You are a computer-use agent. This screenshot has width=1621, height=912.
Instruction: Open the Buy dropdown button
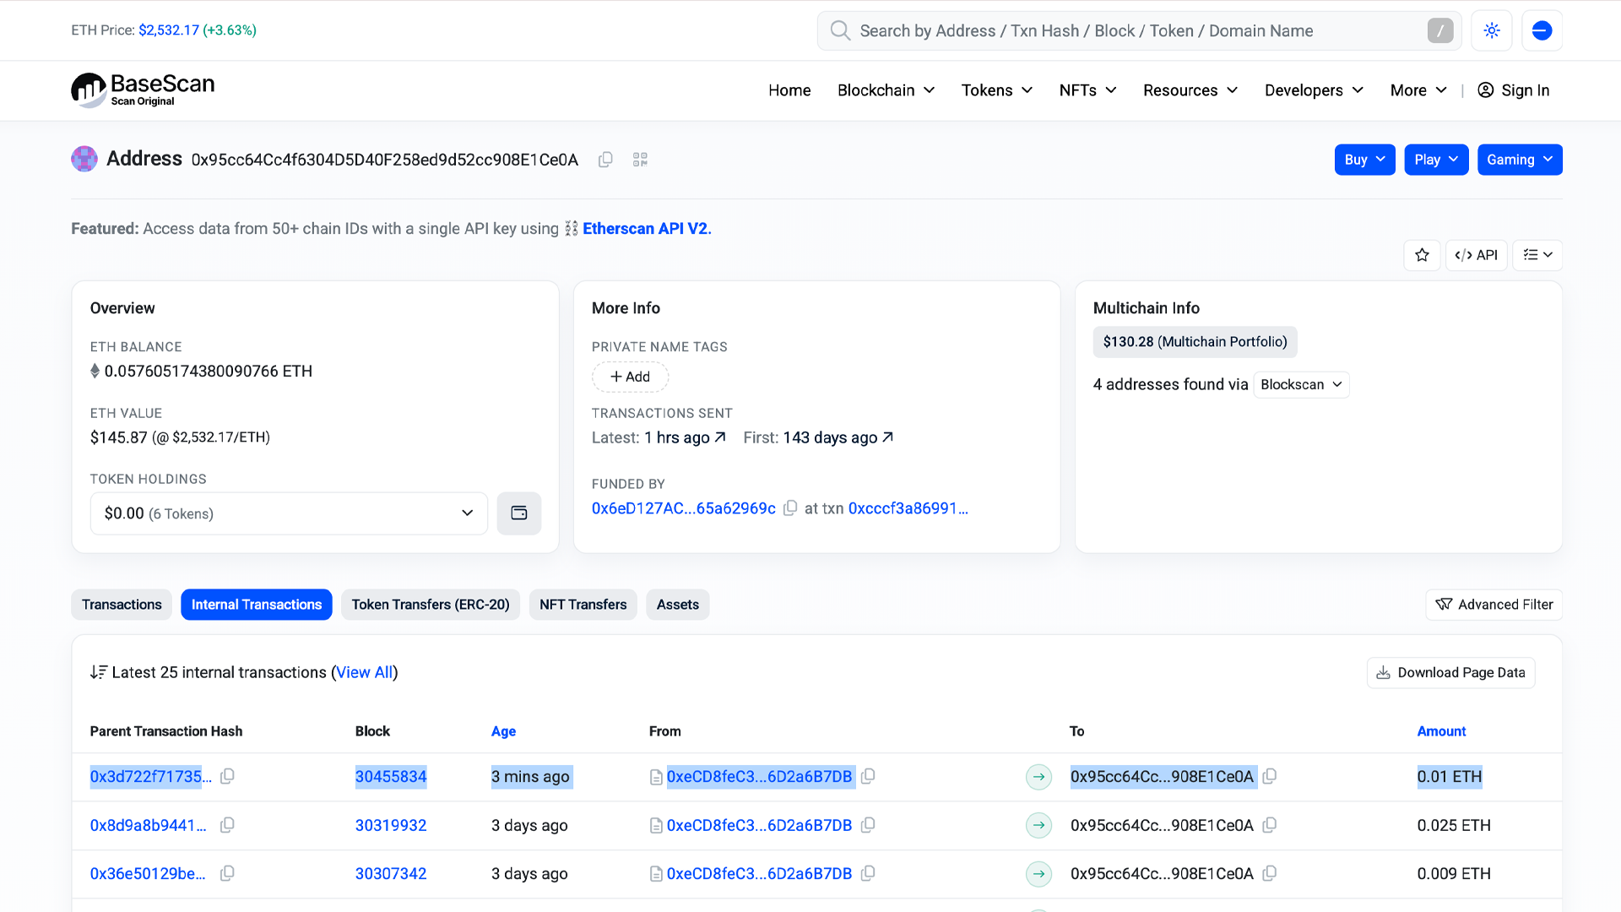[1364, 160]
